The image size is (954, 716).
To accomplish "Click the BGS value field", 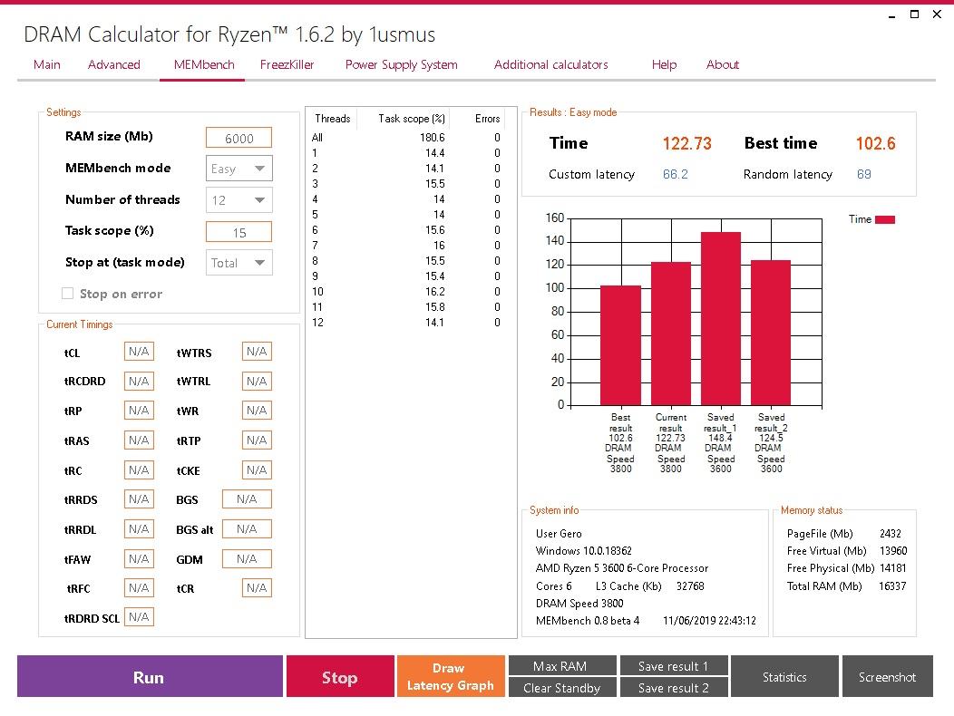I will (247, 499).
